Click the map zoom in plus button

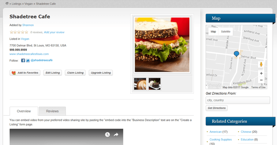(x=261, y=73)
